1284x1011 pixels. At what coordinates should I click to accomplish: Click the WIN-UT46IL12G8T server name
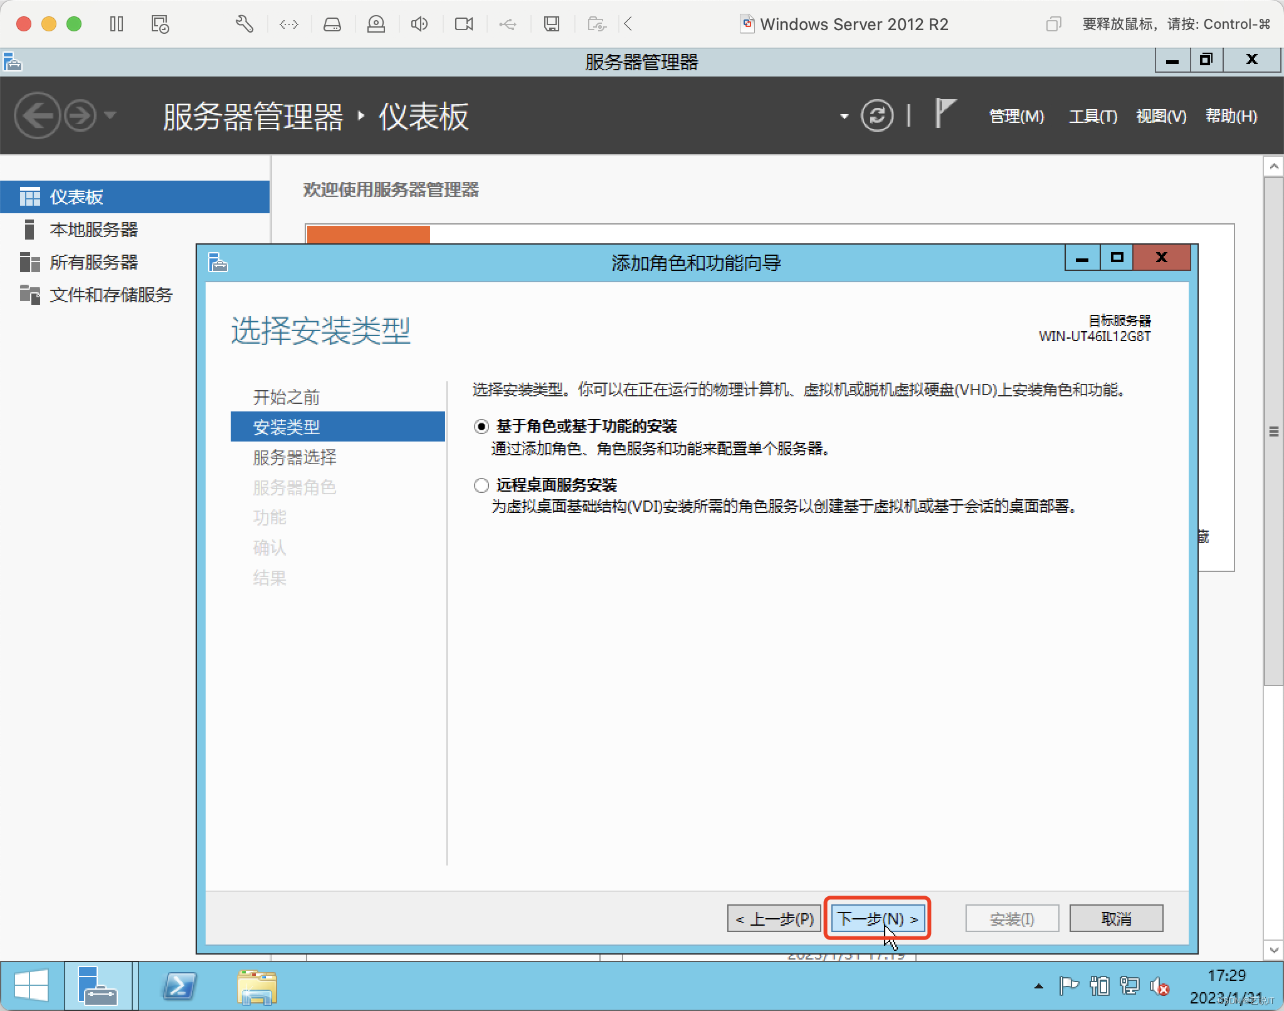point(1095,336)
